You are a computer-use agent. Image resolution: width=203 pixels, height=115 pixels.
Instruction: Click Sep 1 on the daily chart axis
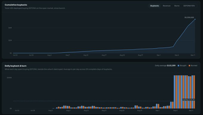click(x=157, y=111)
